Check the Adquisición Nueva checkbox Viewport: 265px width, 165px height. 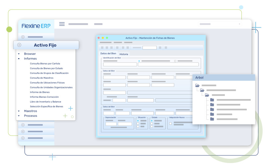tap(171, 124)
